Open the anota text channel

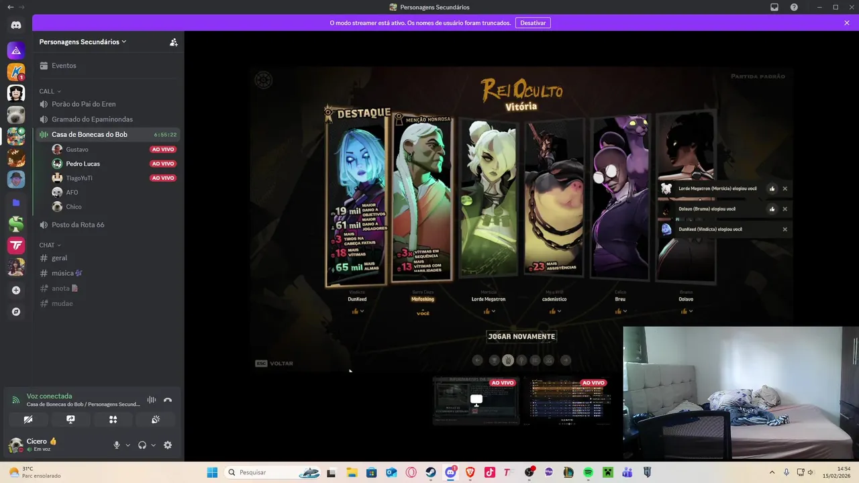[x=109, y=288]
